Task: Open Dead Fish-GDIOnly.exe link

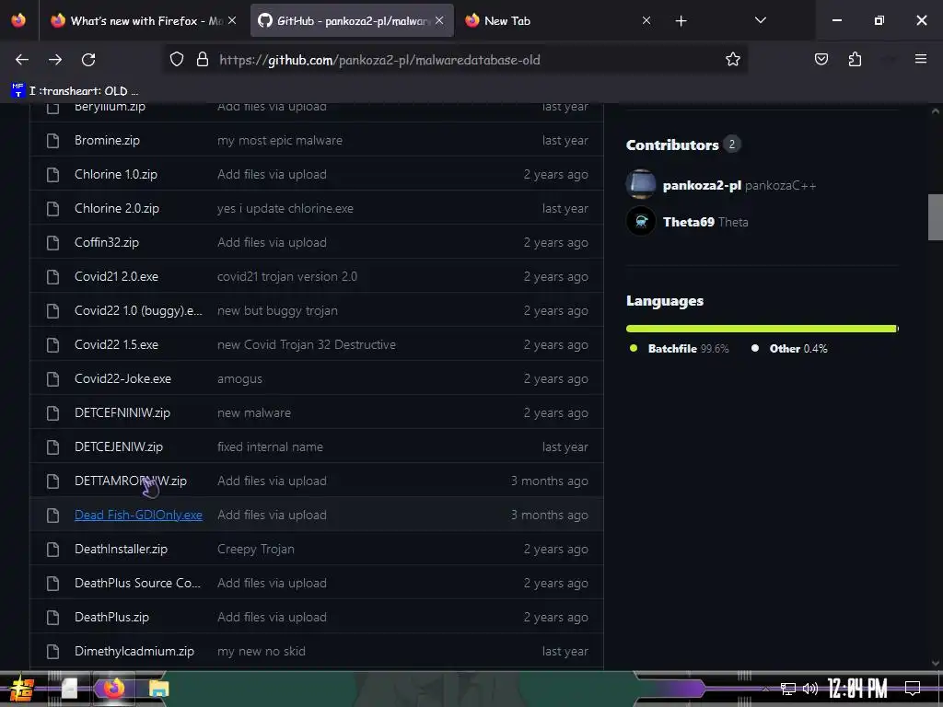Action: (138, 516)
